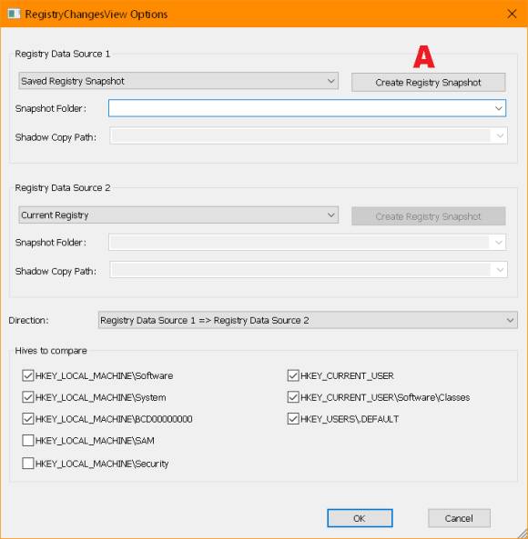Uncheck HKEY_LOCAL_MACHINE\System hive
Image resolution: width=528 pixels, height=539 pixels.
click(27, 397)
